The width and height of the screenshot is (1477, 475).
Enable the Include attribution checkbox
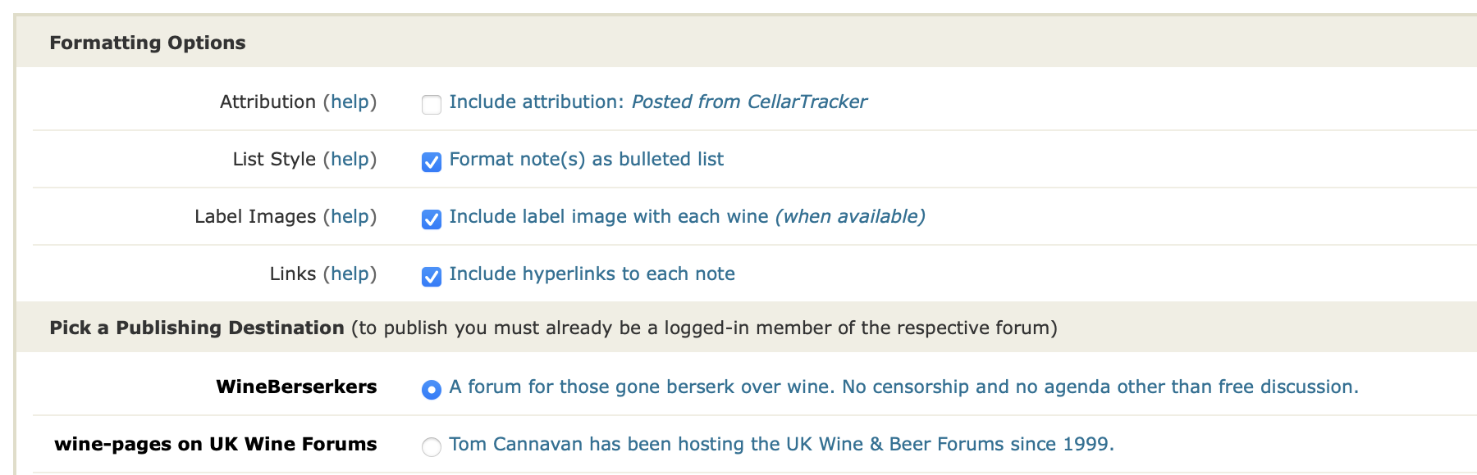pyautogui.click(x=432, y=104)
